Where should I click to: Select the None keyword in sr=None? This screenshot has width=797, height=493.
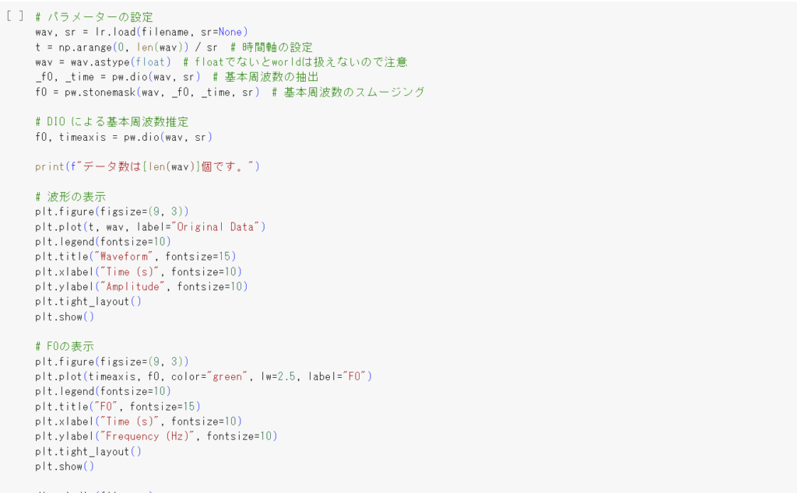230,32
